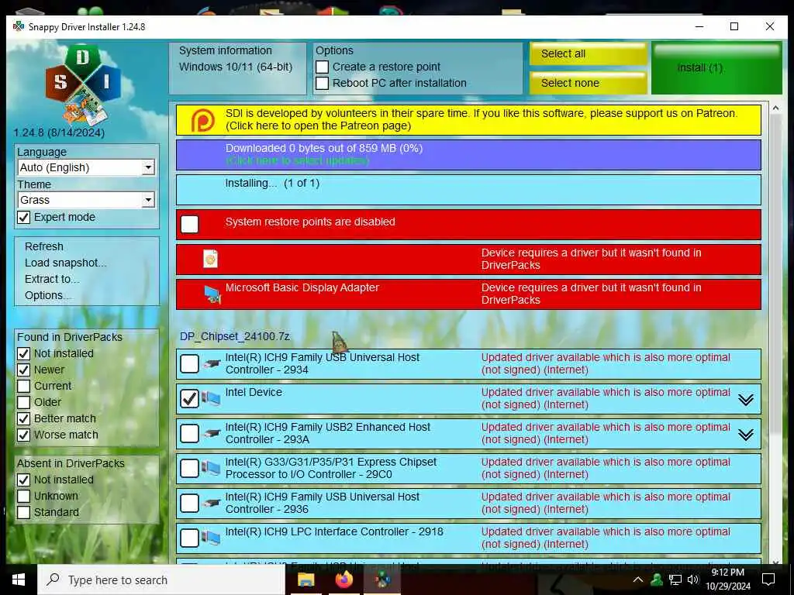This screenshot has width=794, height=595.
Task: Expand the Controller - 293A driver details
Action: tap(745, 435)
